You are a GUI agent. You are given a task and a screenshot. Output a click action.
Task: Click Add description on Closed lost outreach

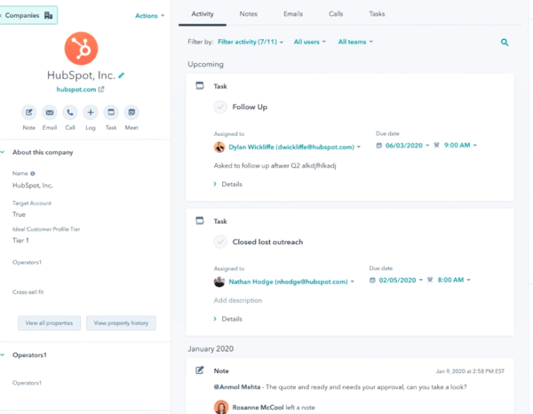click(238, 300)
